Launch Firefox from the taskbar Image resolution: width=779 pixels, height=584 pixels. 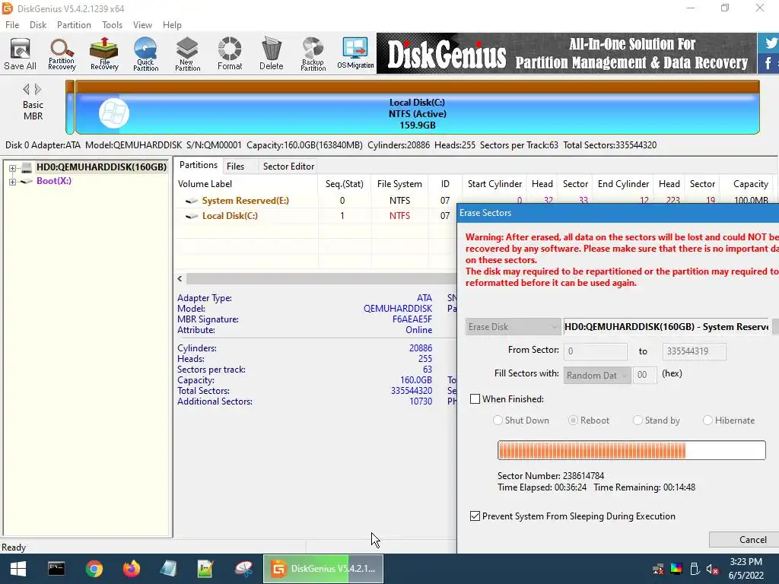click(x=132, y=569)
